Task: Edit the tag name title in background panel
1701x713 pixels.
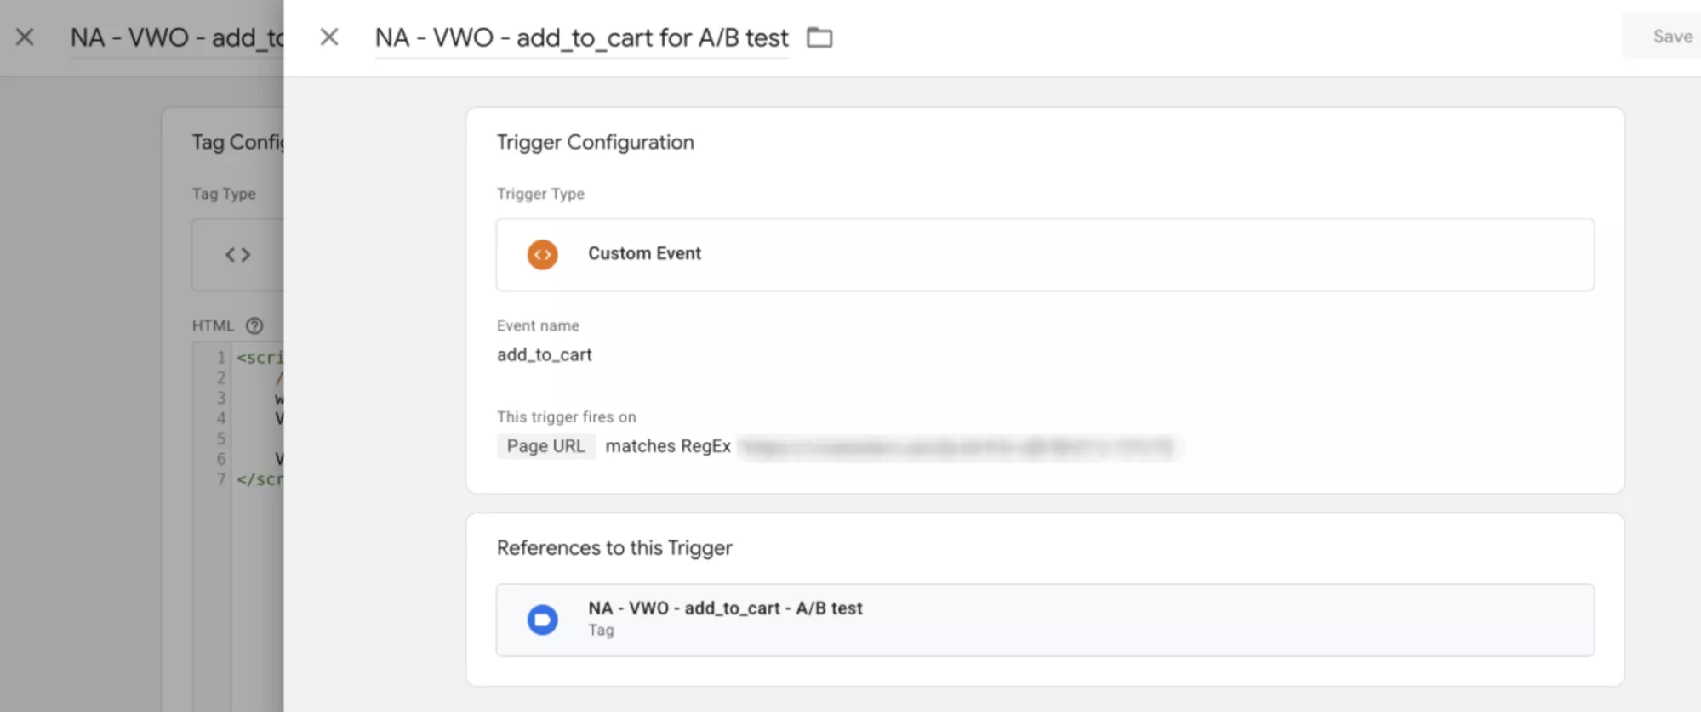Action: tap(176, 37)
